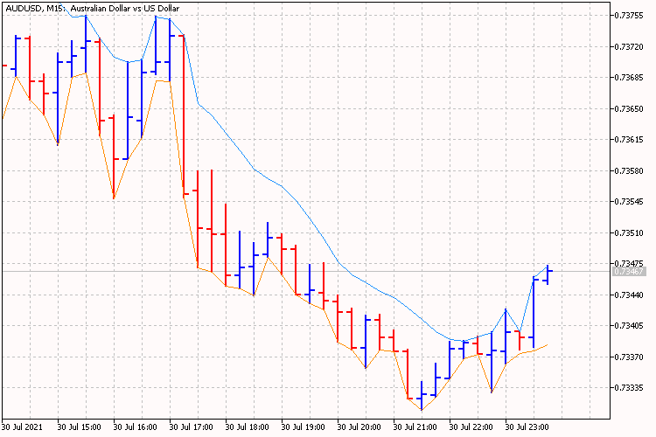Click time axis label '30 Jul 2021'
Screen dimensions: 656x437
22,427
